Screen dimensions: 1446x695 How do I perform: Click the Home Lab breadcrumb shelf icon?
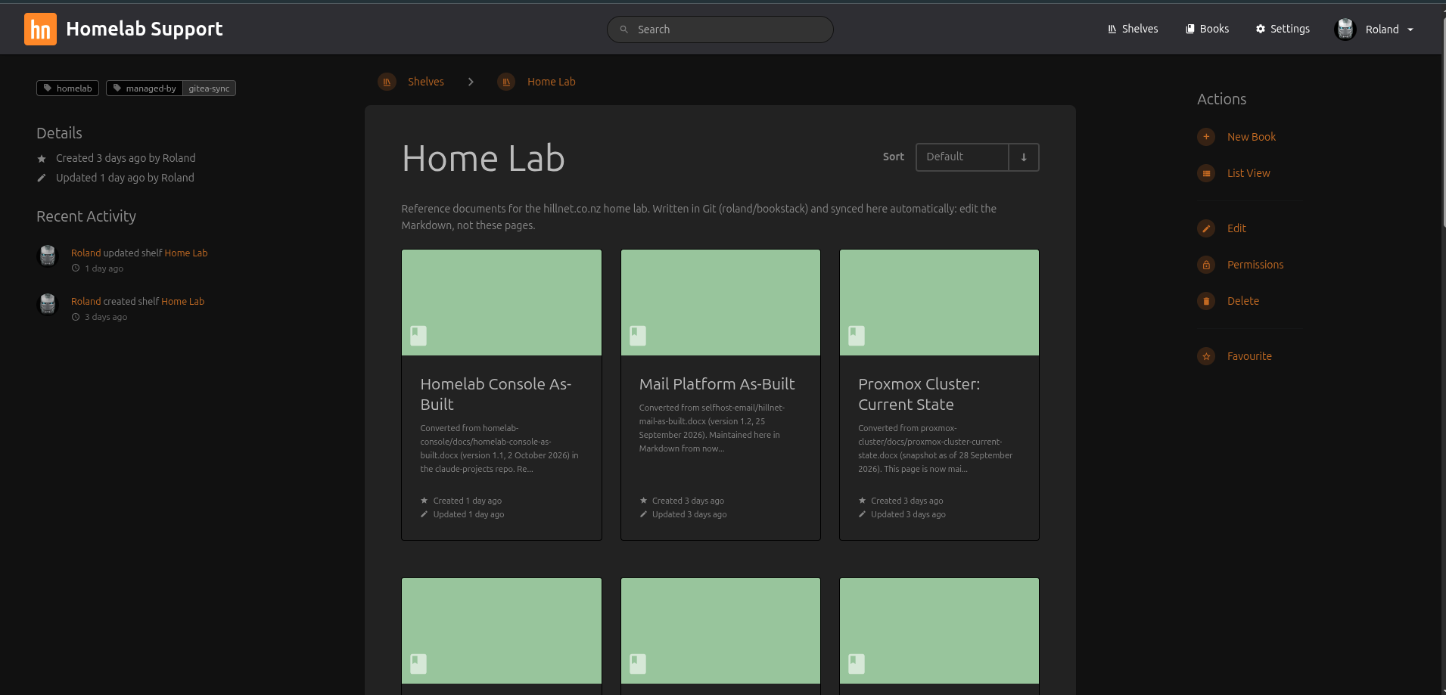[x=506, y=82]
